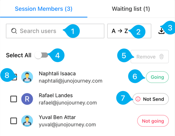Click the Not going status badge
Viewport: 175px width, 136px height.
click(153, 121)
